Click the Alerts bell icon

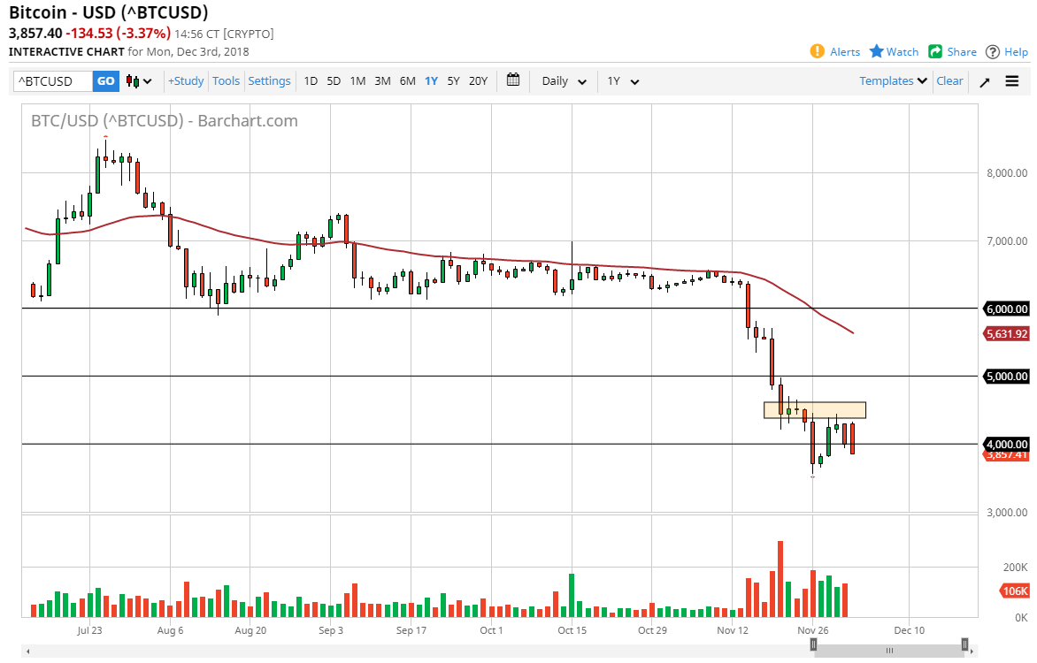click(x=816, y=51)
